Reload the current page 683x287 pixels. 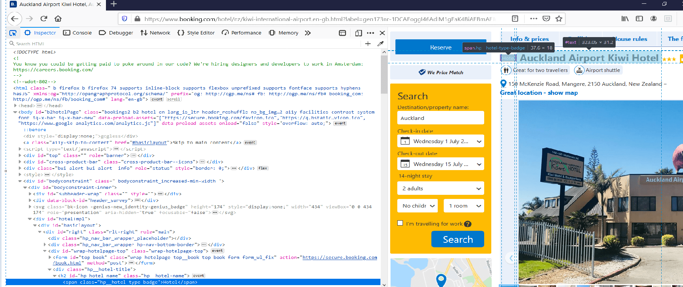point(44,19)
